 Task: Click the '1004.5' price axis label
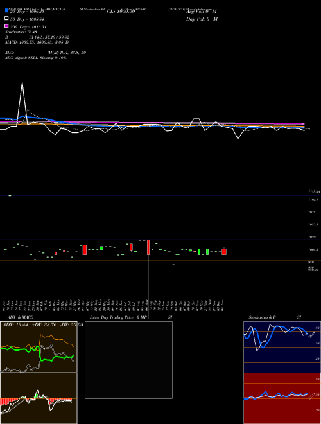coord(313,250)
